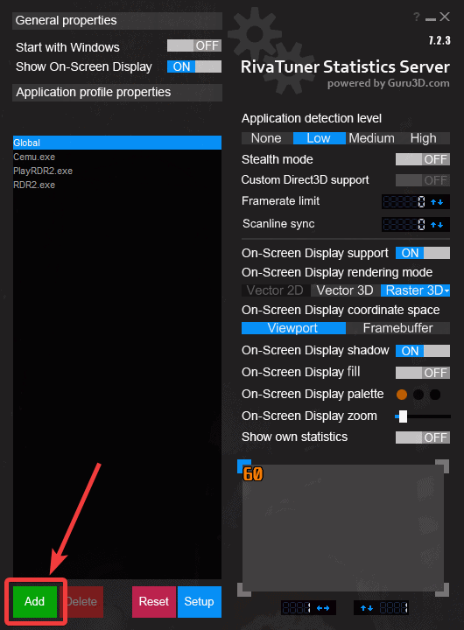Select bottom-right corner anchor of OSD preview
The height and width of the screenshot is (630, 464).
(x=442, y=590)
